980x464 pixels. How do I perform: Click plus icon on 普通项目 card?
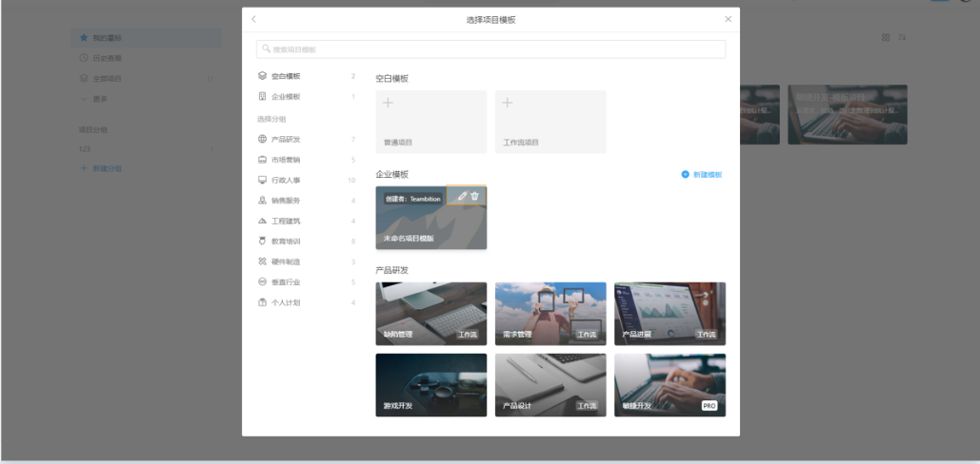389,103
